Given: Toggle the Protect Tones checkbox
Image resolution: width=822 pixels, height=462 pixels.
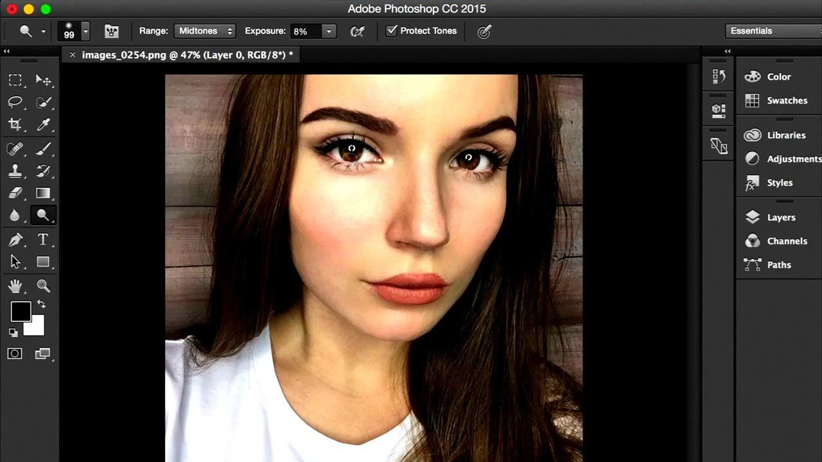Looking at the screenshot, I should (392, 31).
